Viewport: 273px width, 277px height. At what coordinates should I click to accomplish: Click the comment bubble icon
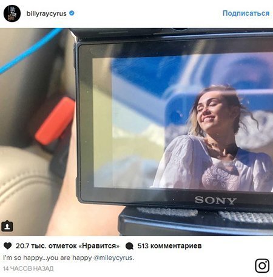[129, 246]
